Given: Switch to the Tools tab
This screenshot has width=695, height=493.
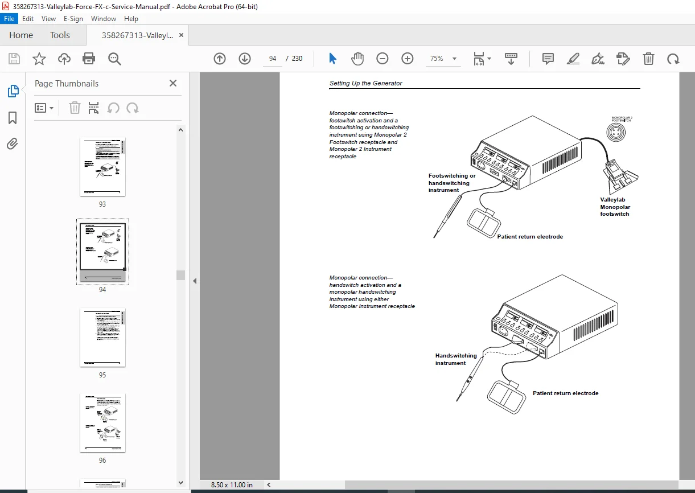Looking at the screenshot, I should (x=60, y=35).
